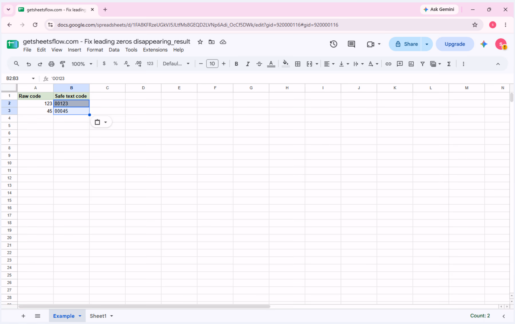Open the Name box dropdown arrow
This screenshot has height=324, width=515.
tap(33, 78)
